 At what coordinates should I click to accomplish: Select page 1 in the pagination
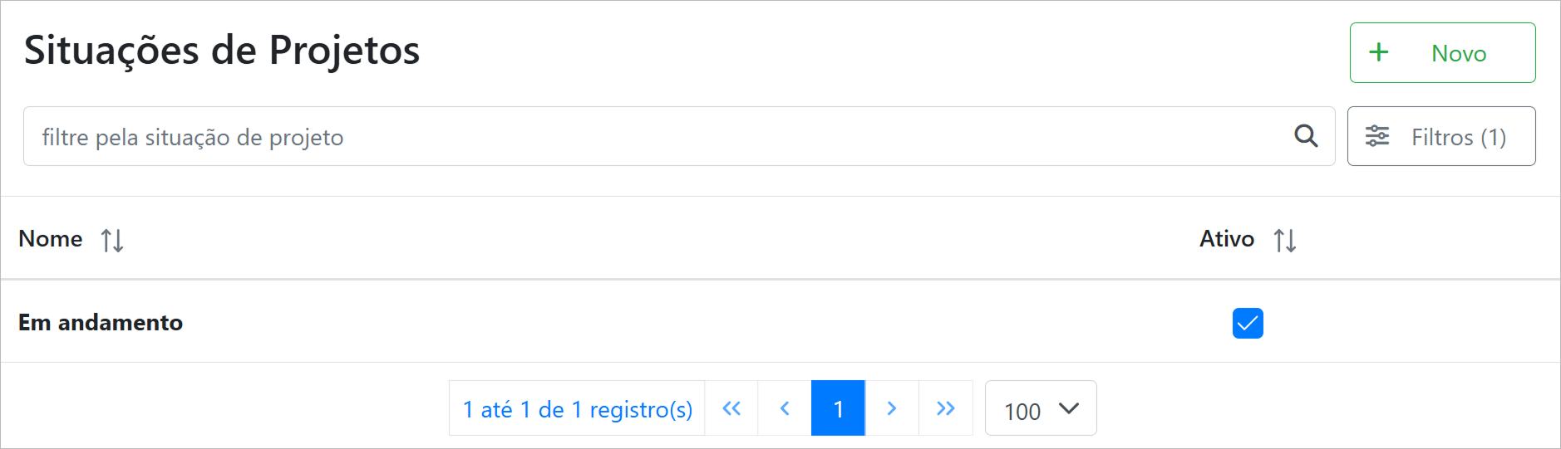pyautogui.click(x=838, y=408)
